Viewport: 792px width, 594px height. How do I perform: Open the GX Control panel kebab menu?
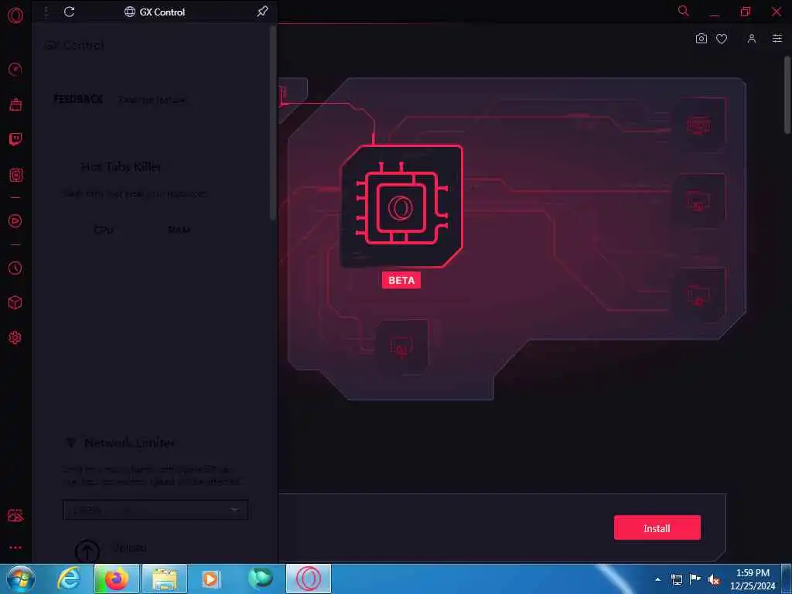[x=46, y=12]
